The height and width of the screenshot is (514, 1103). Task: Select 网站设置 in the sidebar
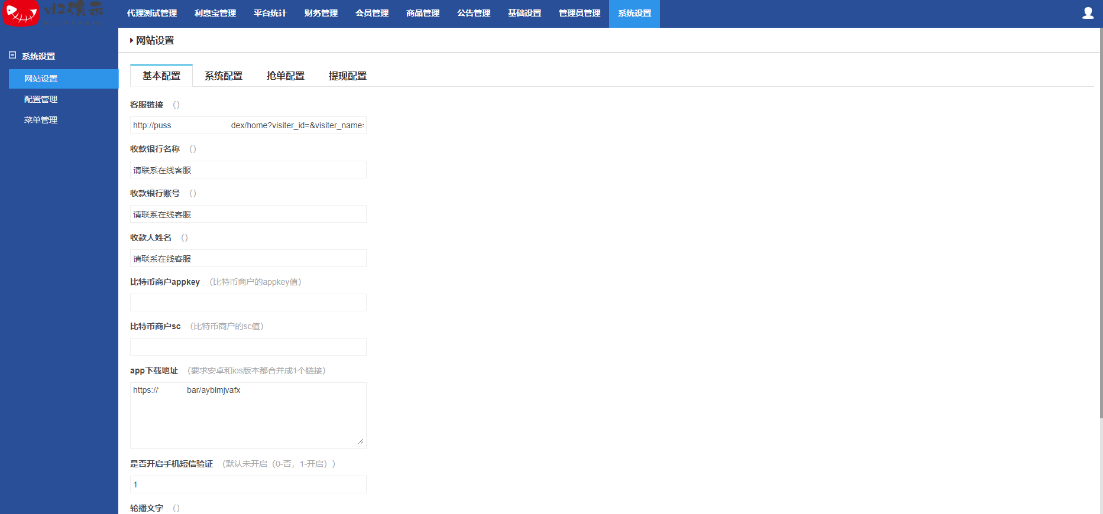(41, 79)
